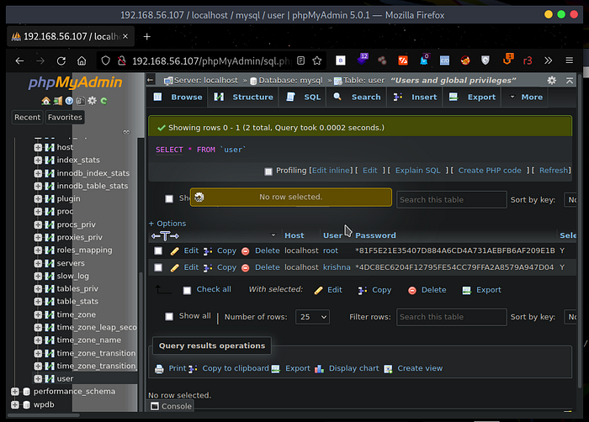Click the red Delete icon for krishna row
Screen dimensions: 589x422
245,267
